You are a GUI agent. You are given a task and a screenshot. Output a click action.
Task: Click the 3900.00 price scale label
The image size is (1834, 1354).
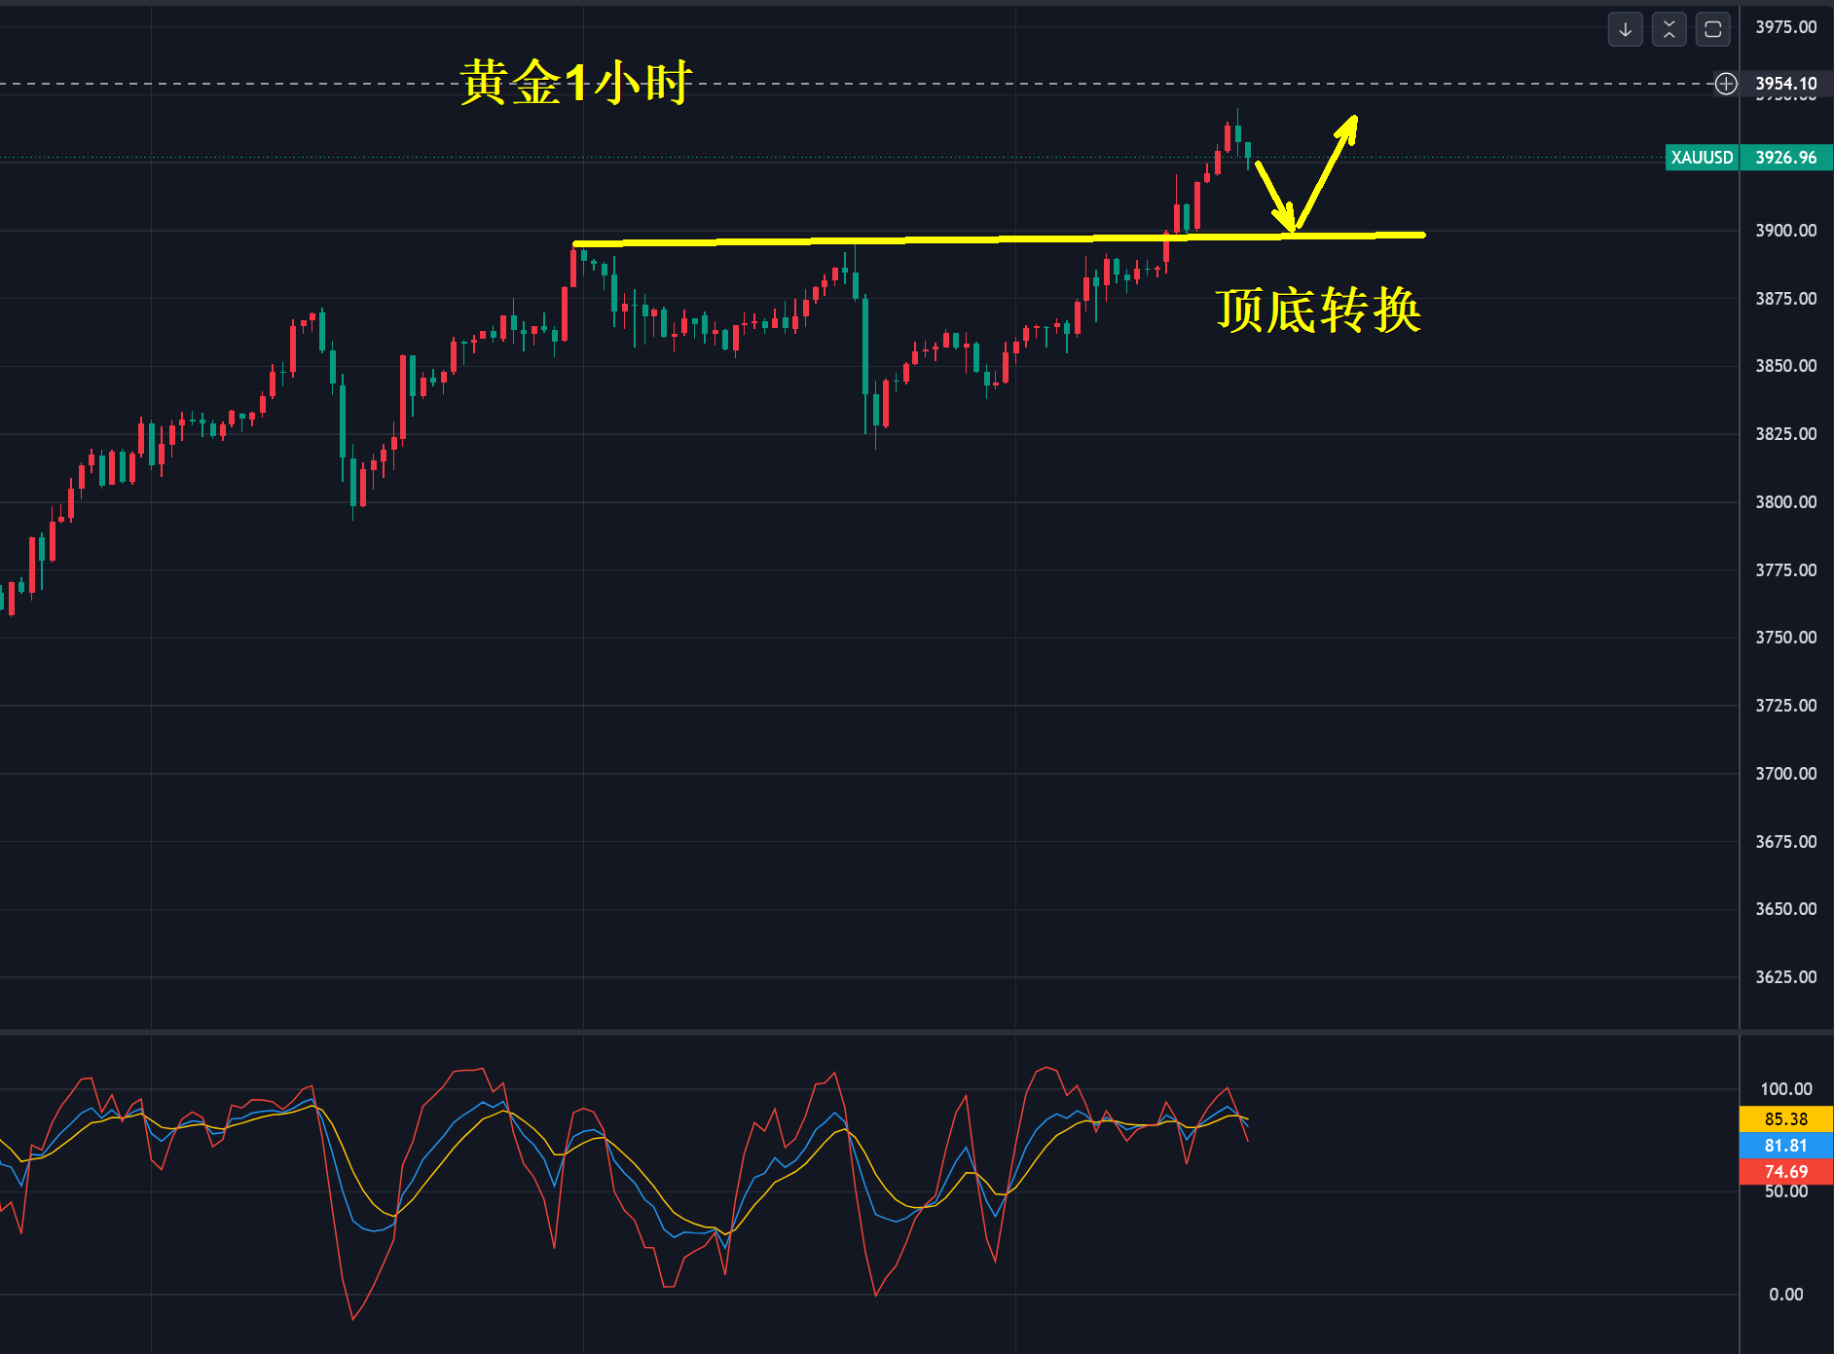1786,231
